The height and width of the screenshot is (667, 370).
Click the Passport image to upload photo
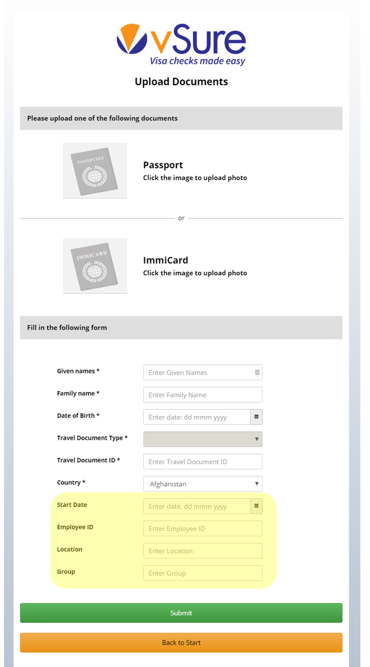click(94, 170)
